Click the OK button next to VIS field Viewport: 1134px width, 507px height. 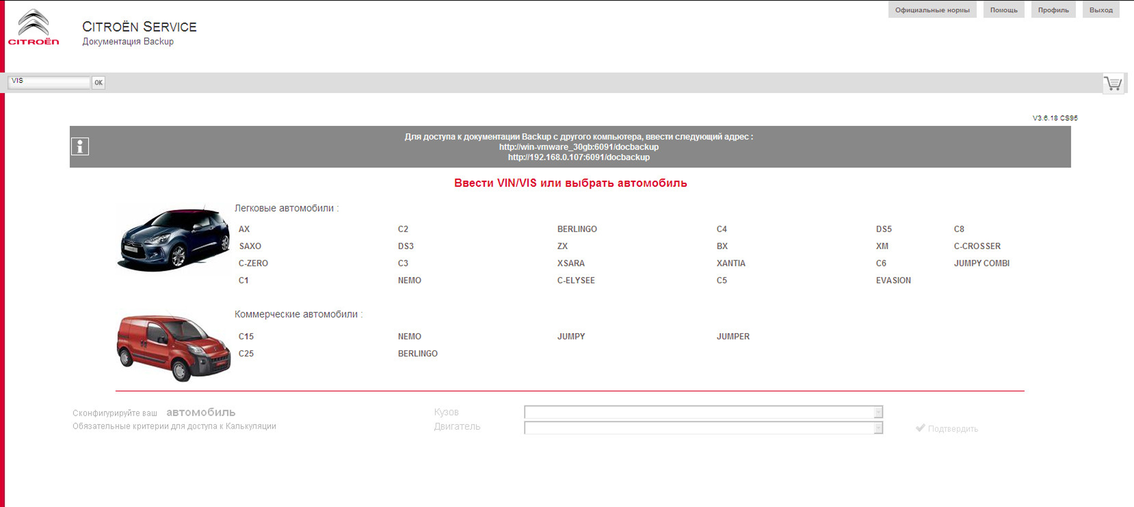[x=98, y=83]
